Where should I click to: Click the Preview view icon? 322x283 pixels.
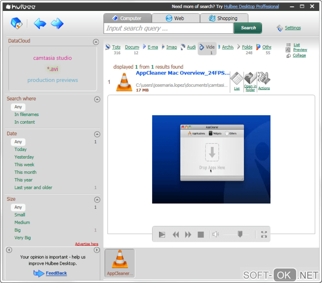[x=288, y=50]
